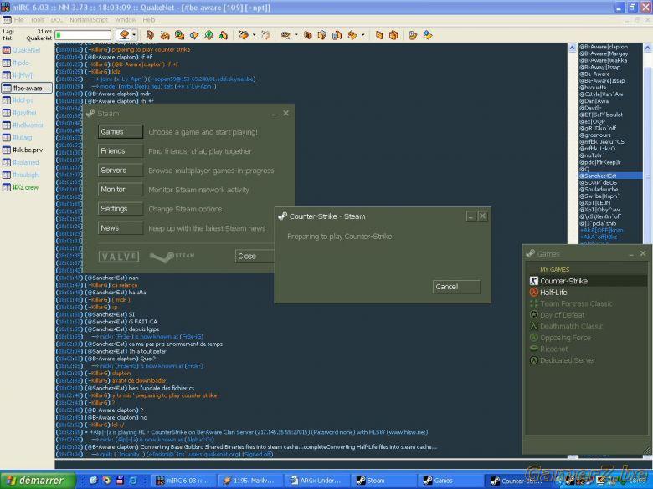Click Games taskbar button
This screenshot has width=653, height=489.
450,481
